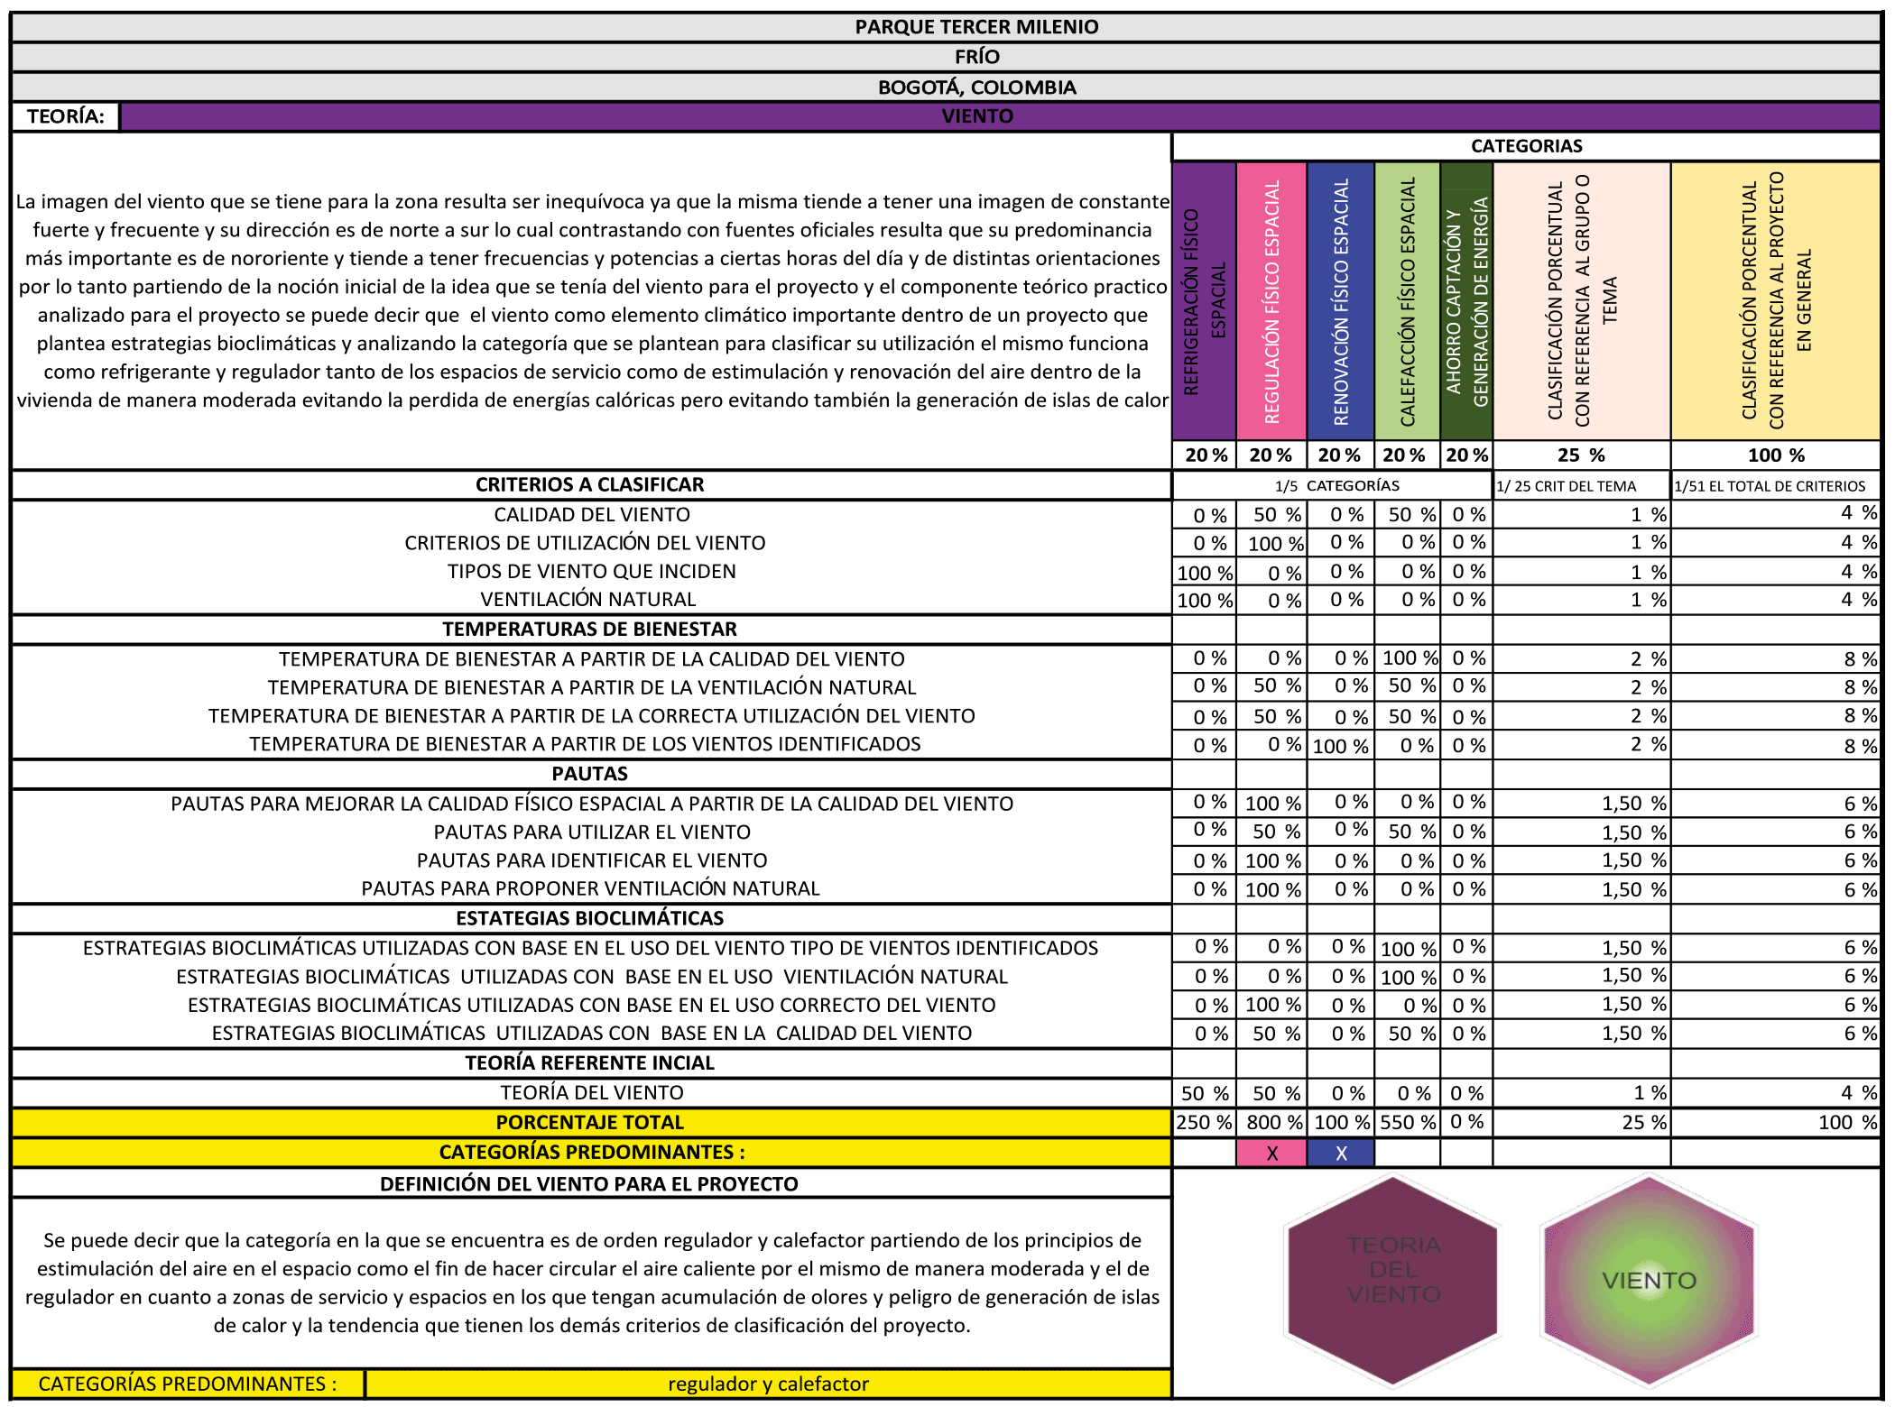
Task: Select the pink X predominant category cell
Action: 1271,1153
